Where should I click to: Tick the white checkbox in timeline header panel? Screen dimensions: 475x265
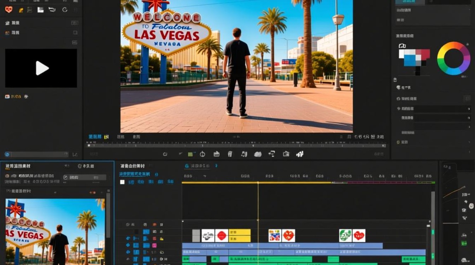pos(122,182)
